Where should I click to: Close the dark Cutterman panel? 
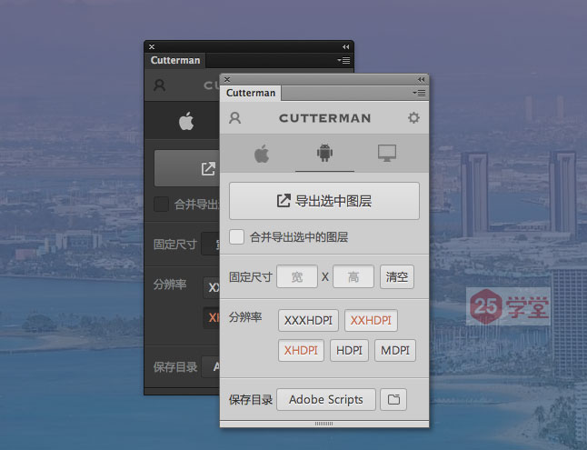point(152,47)
